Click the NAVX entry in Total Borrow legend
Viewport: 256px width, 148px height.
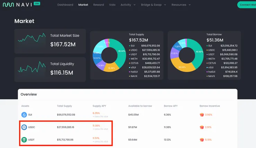click(x=222, y=76)
